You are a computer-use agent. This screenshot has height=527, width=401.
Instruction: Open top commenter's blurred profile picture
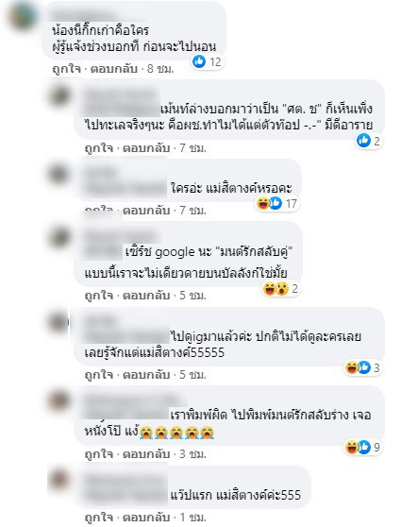click(22, 15)
